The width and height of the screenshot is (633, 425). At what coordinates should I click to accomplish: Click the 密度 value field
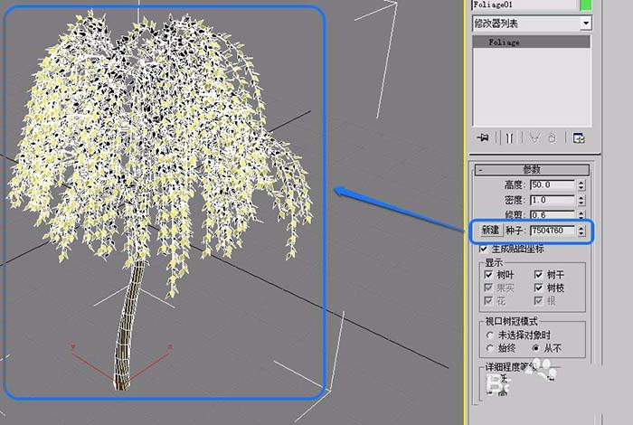[552, 200]
